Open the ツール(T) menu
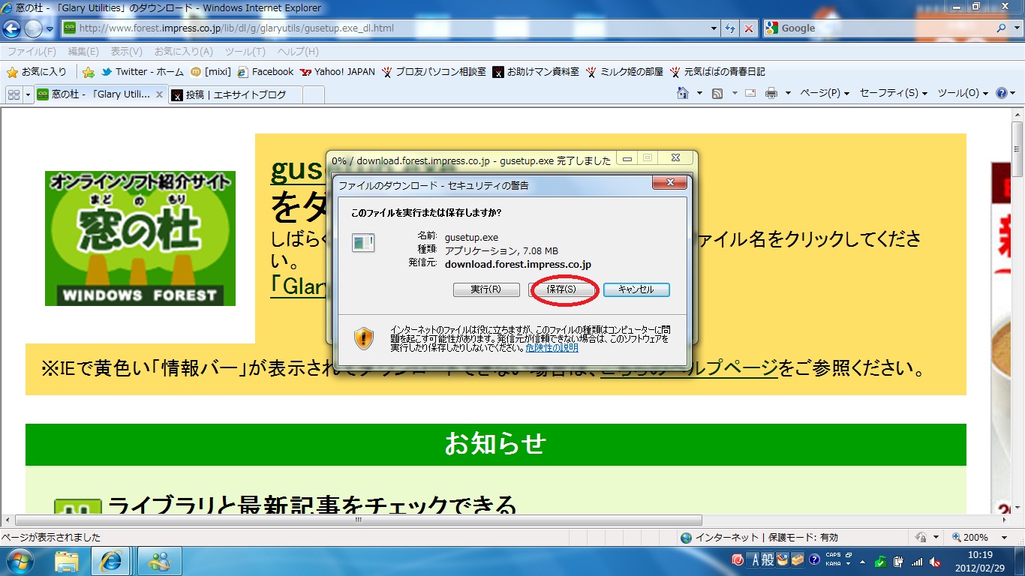Viewport: 1025px width, 576px height. coord(245,52)
